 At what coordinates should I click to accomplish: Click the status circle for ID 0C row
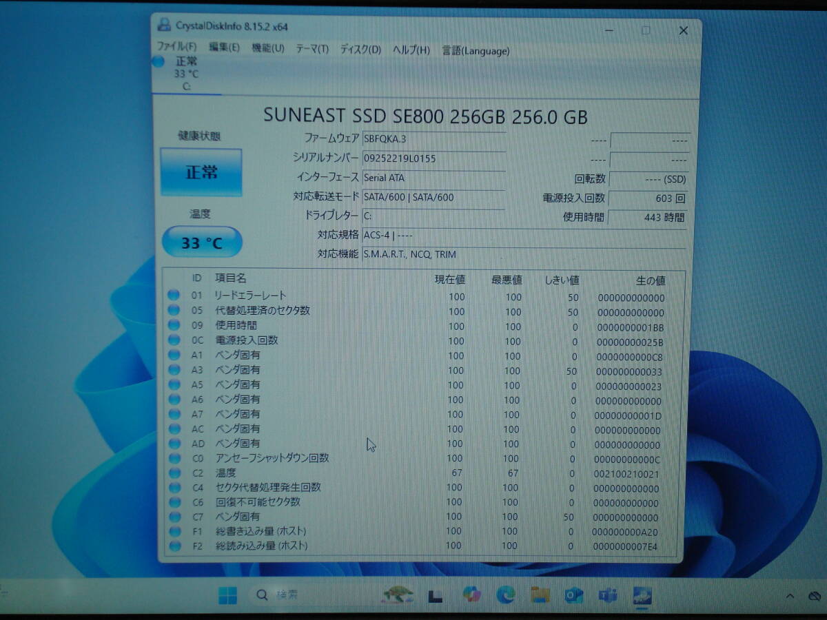pyautogui.click(x=174, y=340)
